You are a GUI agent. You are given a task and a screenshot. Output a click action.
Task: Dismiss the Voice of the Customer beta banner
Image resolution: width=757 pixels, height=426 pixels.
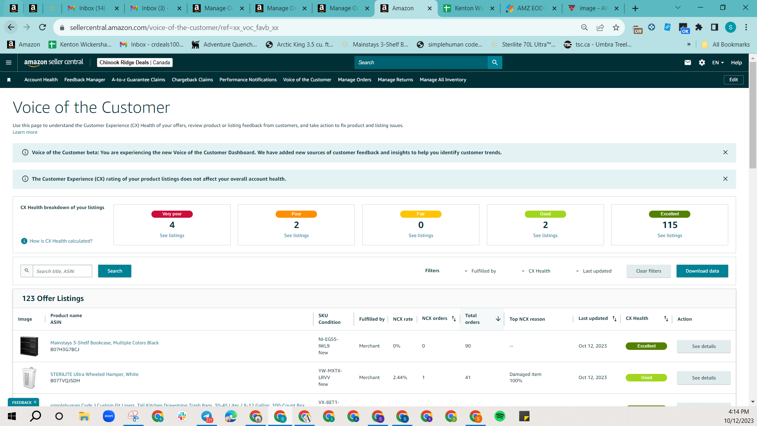coord(725,152)
